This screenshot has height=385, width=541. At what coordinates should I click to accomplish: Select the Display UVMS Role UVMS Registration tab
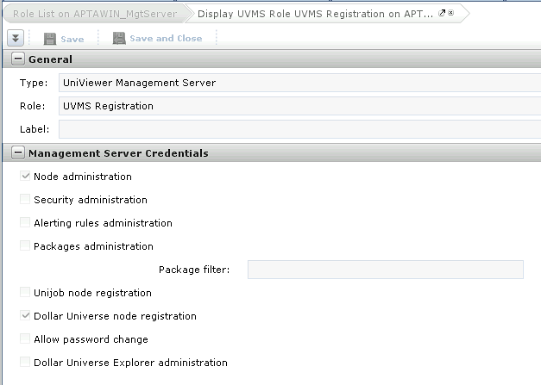[x=315, y=14]
